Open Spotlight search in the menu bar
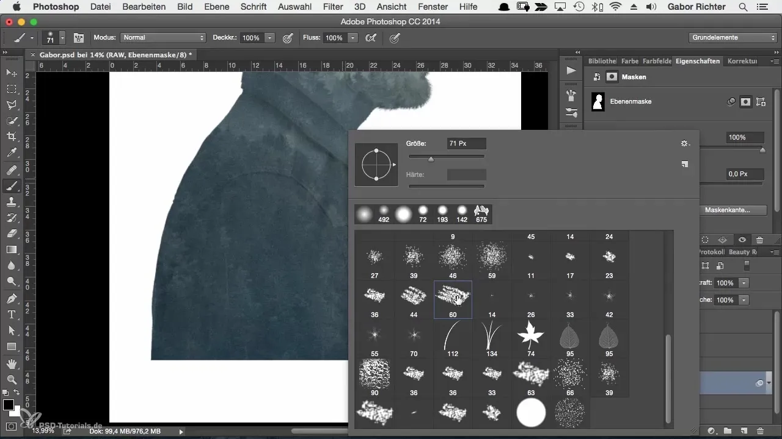The image size is (782, 439). 743,7
